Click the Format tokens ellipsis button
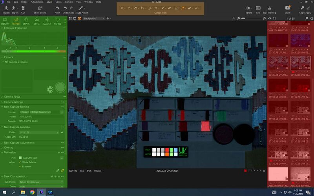Screen dimensions: 314x196 [62, 112]
